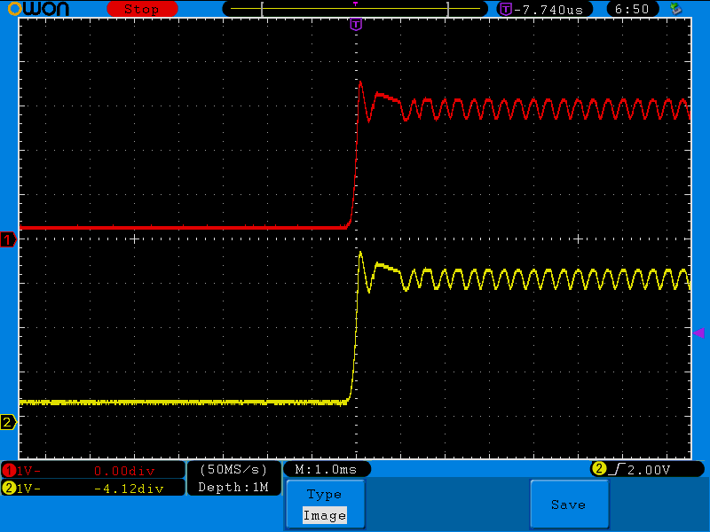Click the left crosshair cursor marker
The height and width of the screenshot is (532, 710).
[134, 239]
